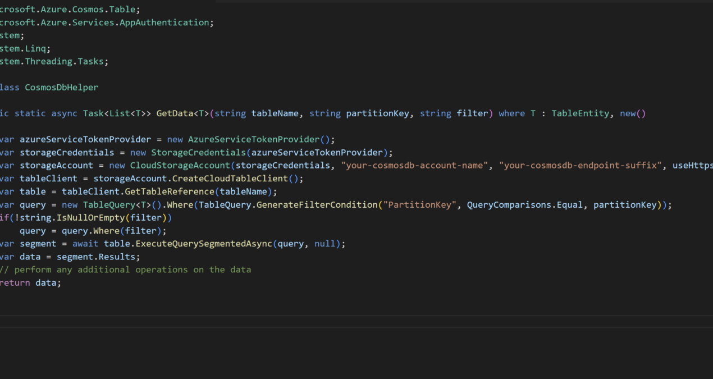Click the async keyword in the method signature

click(64, 113)
